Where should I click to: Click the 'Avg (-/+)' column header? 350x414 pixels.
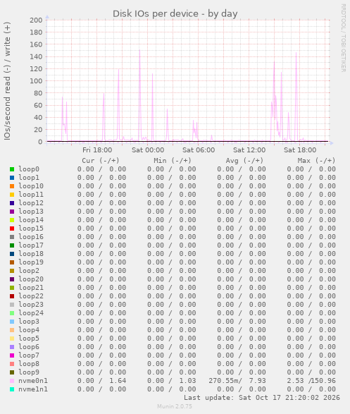pos(244,161)
